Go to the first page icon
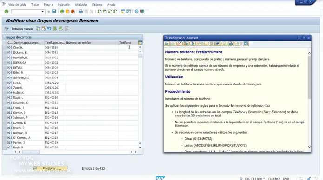The image size is (323, 180). (x=99, y=12)
